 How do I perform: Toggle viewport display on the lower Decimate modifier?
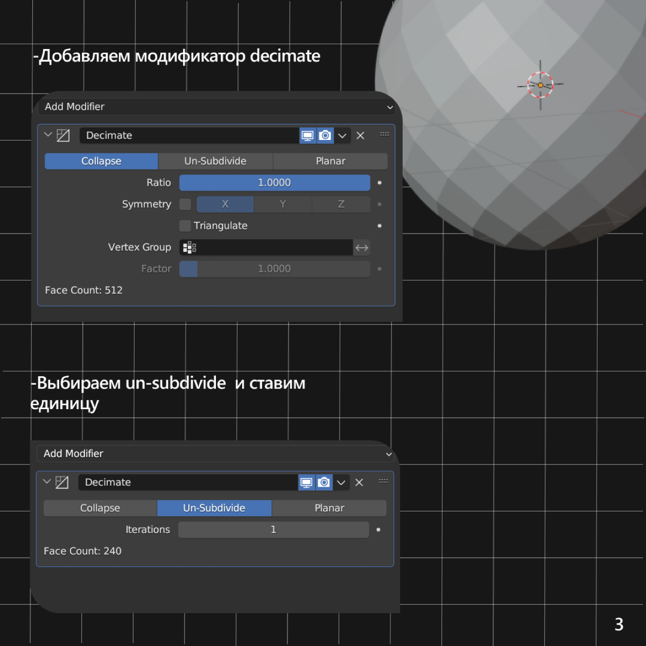pos(306,482)
